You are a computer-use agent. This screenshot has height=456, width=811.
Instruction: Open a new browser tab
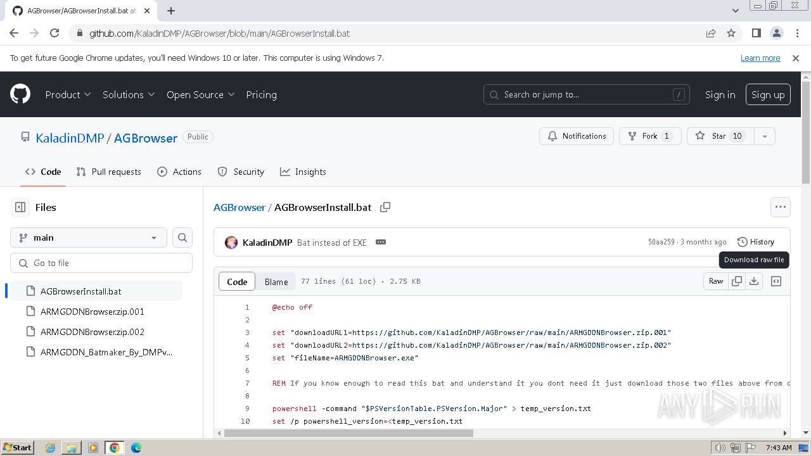pyautogui.click(x=171, y=10)
